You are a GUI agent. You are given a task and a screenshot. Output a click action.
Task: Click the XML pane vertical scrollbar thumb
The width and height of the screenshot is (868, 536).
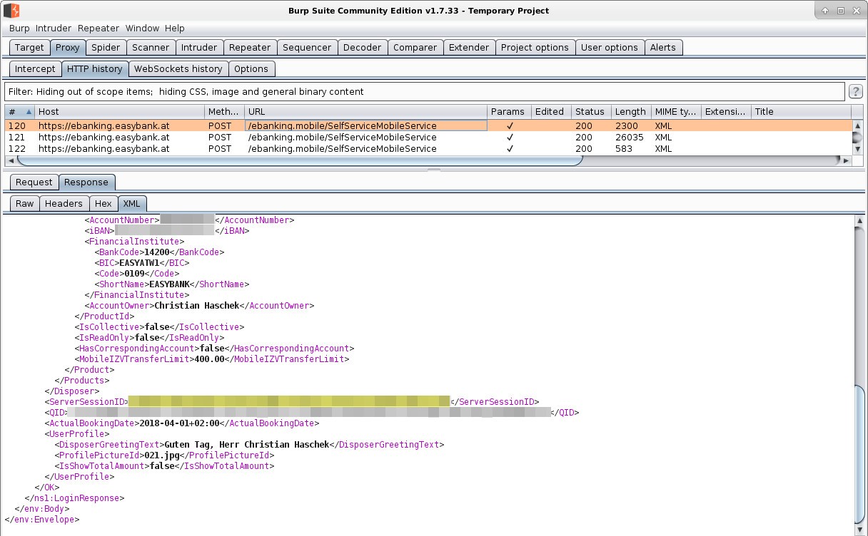[x=859, y=453]
